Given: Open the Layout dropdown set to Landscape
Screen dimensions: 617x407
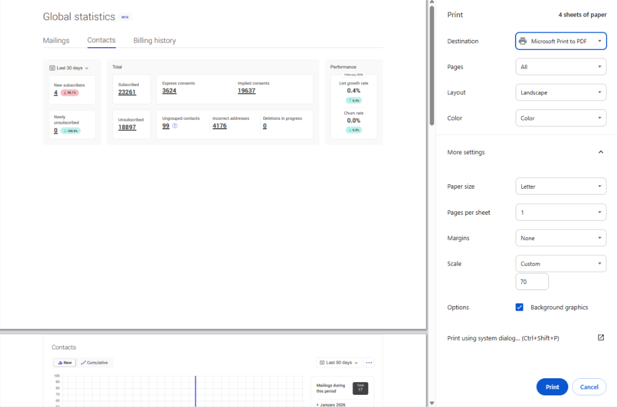Looking at the screenshot, I should (560, 92).
